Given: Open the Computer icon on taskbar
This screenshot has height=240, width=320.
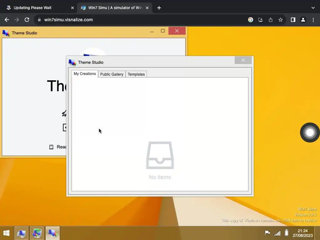Looking at the screenshot, I should (x=21, y=233).
